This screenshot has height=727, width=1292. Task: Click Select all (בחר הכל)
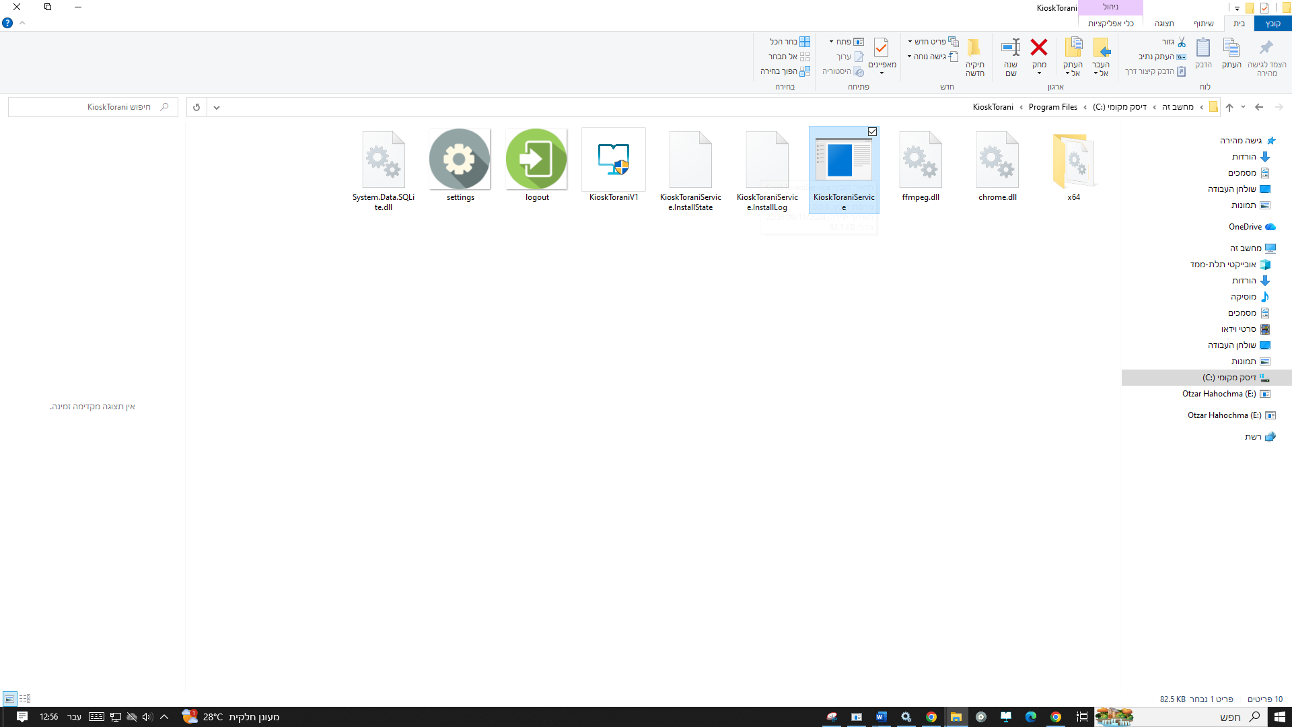tap(790, 42)
